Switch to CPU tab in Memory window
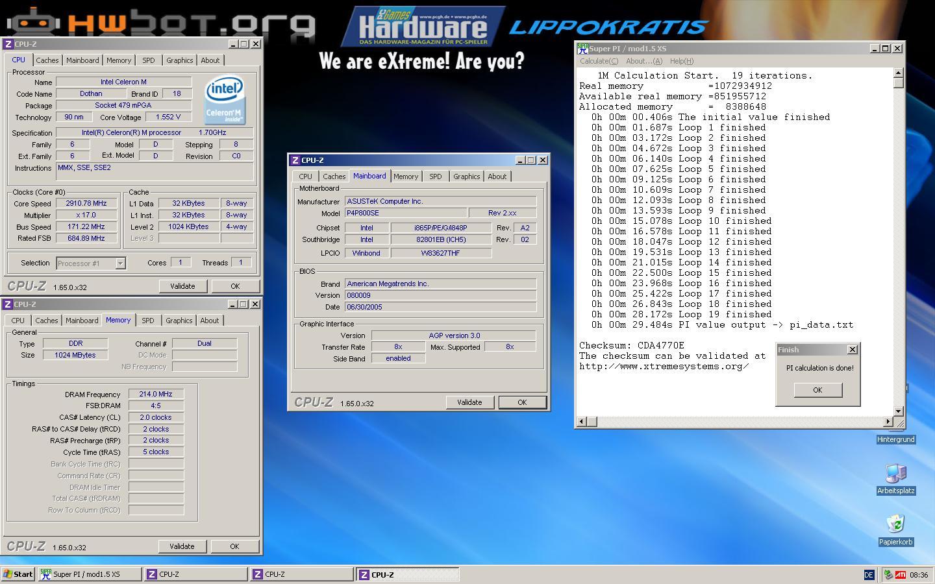The image size is (935, 584). [x=18, y=321]
